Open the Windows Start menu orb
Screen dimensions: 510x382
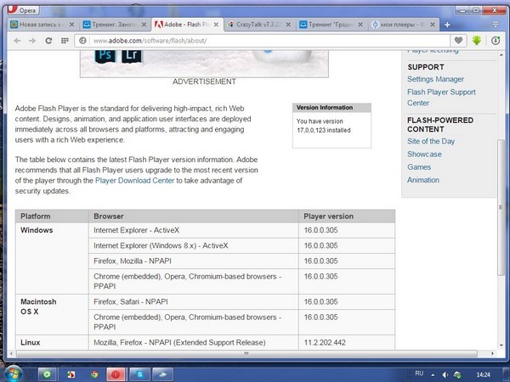click(13, 374)
